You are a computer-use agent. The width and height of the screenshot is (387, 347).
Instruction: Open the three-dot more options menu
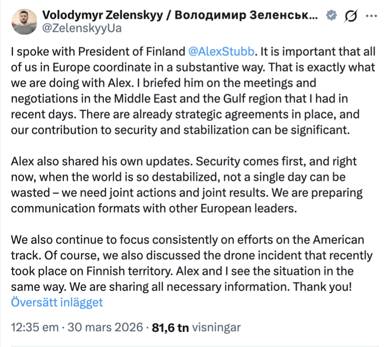(372, 16)
